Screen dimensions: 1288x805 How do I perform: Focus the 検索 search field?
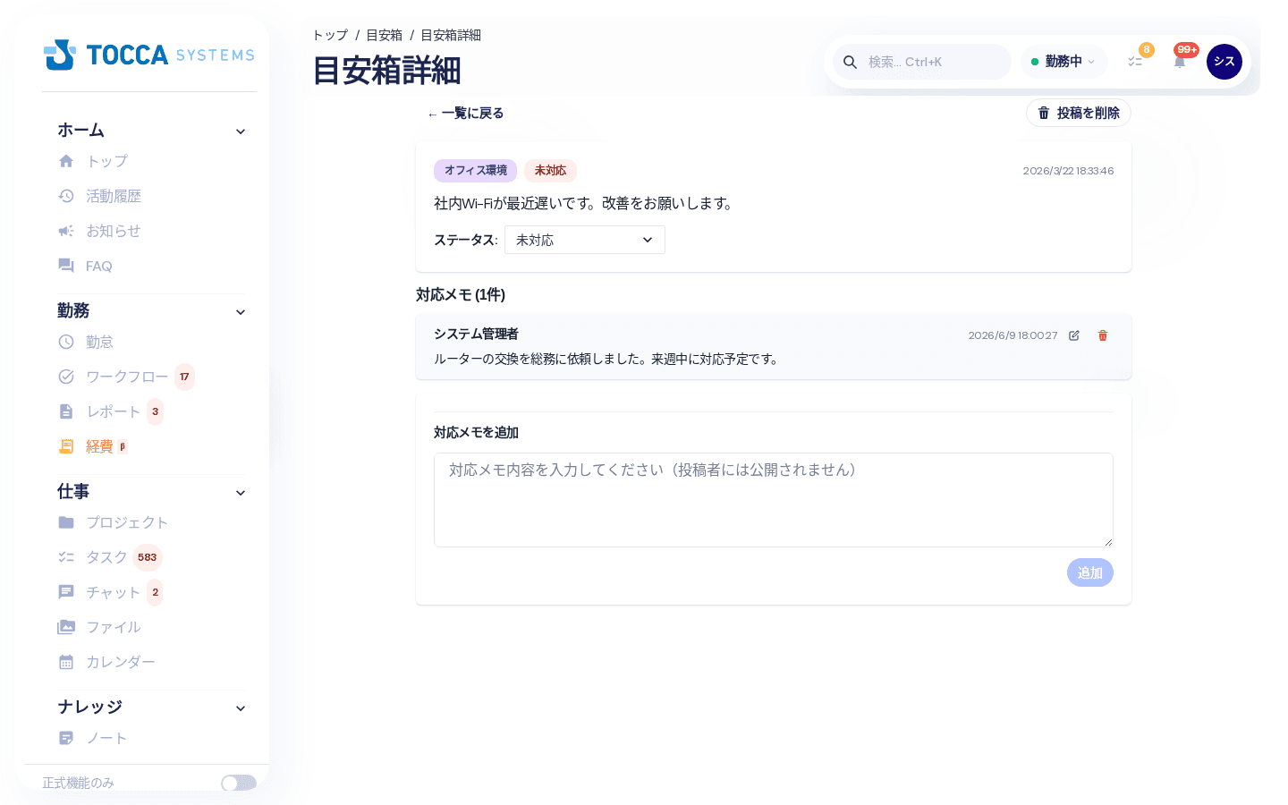[x=922, y=62]
